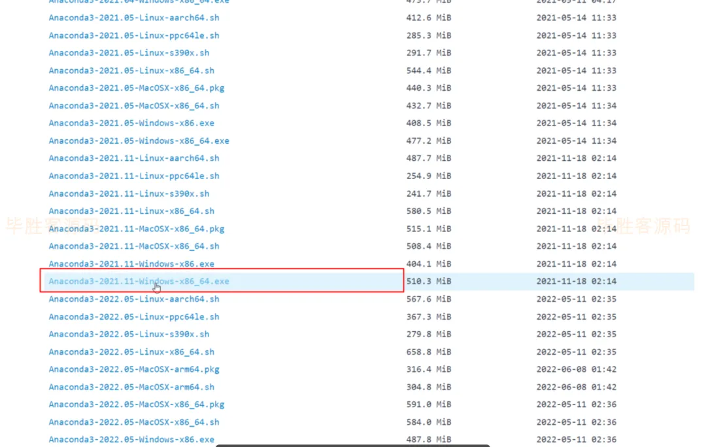The width and height of the screenshot is (706, 447).
Task: Click Anaconda3-2021.11-MacOSX-x86_64.sh link
Action: (134, 246)
